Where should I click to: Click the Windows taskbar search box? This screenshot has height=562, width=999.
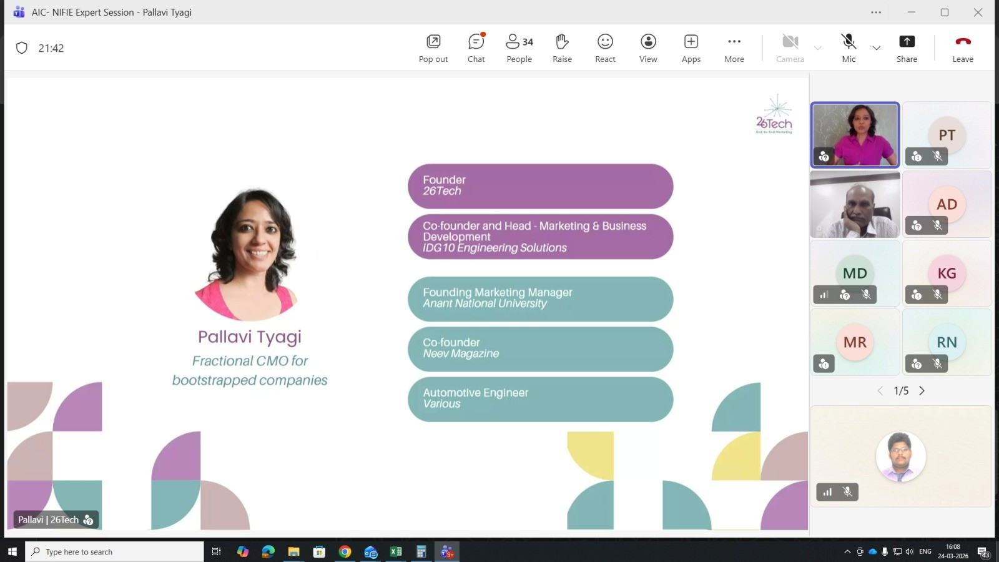coord(115,552)
